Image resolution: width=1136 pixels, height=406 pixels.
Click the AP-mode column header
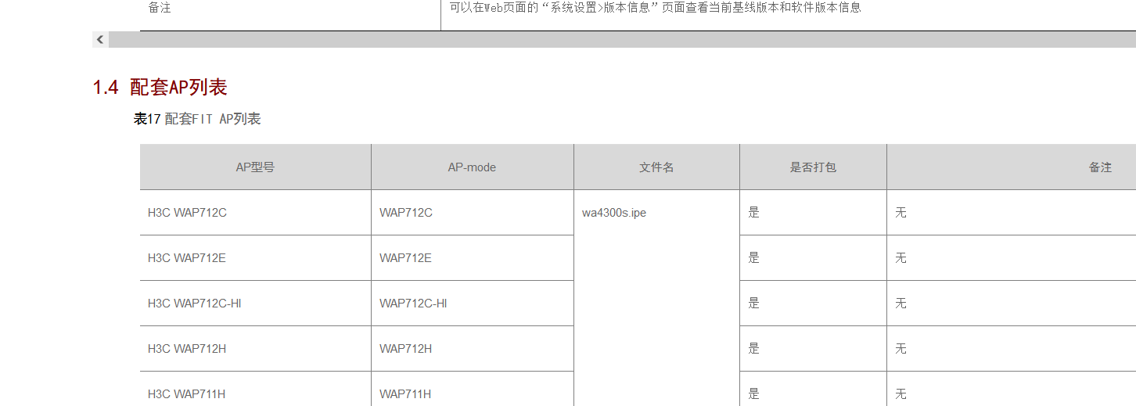(x=472, y=167)
